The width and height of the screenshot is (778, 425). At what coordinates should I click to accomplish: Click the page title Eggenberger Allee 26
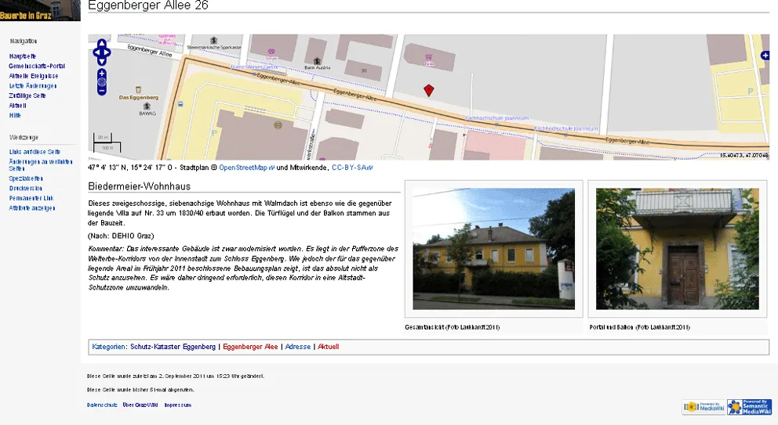(148, 5)
